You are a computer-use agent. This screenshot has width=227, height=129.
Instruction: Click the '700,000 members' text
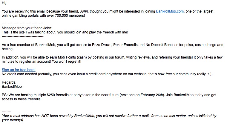70,16
